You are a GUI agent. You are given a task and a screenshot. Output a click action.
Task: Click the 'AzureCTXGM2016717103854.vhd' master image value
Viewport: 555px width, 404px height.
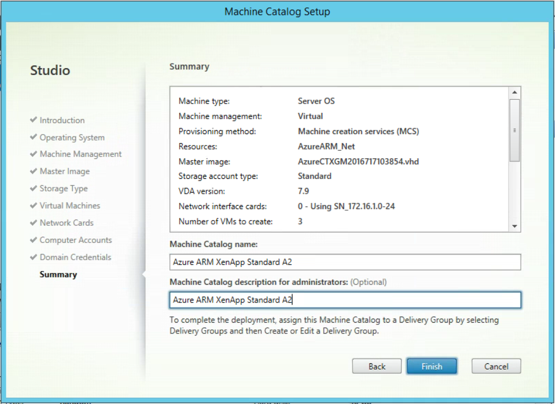coord(358,162)
